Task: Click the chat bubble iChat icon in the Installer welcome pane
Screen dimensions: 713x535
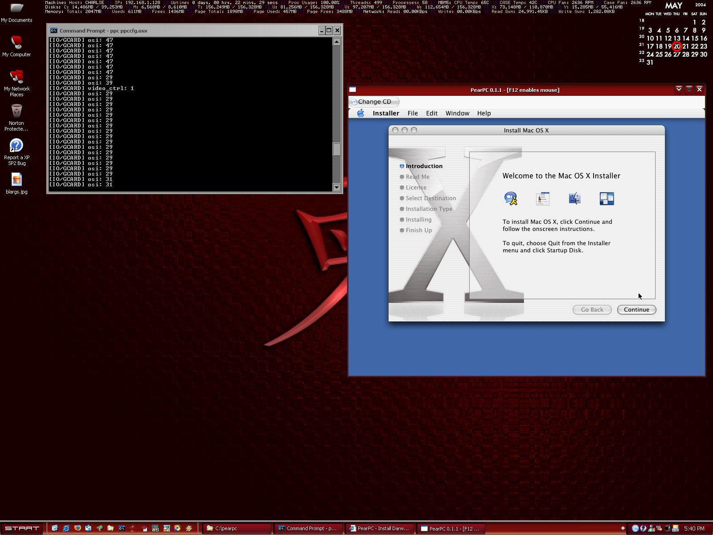Action: 511,198
